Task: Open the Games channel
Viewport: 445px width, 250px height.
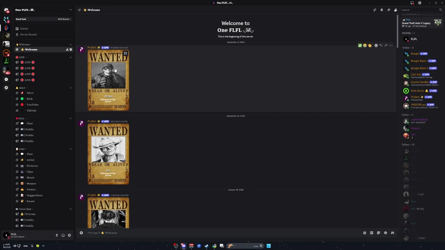Action: [43, 189]
